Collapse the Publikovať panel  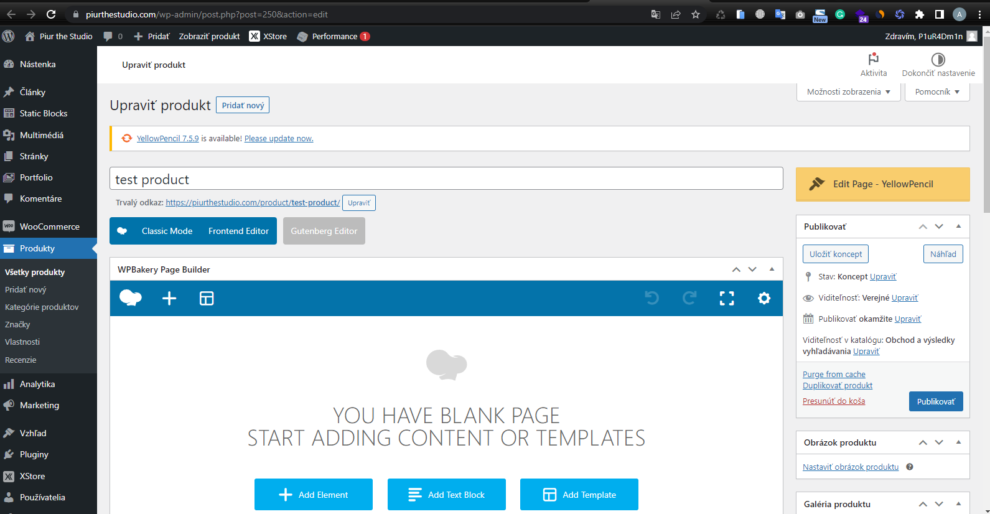click(958, 227)
